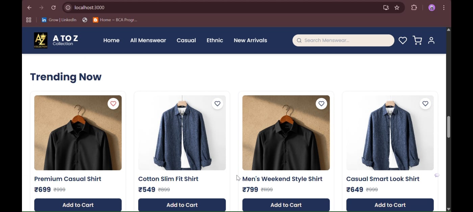Reload the page with browser refresh icon

click(x=53, y=7)
